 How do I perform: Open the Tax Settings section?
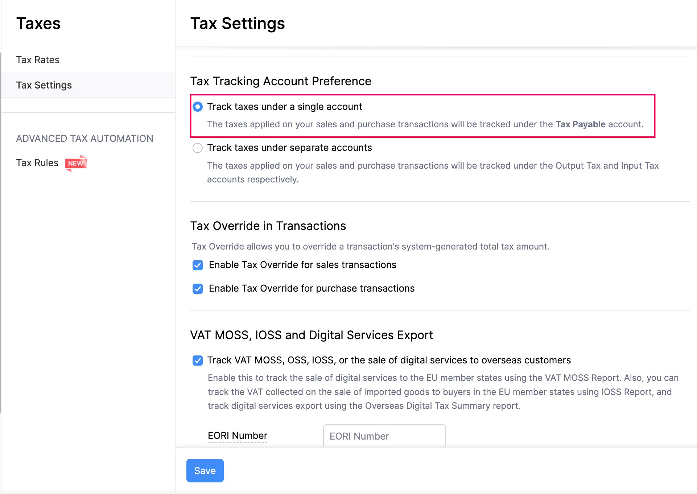(44, 85)
